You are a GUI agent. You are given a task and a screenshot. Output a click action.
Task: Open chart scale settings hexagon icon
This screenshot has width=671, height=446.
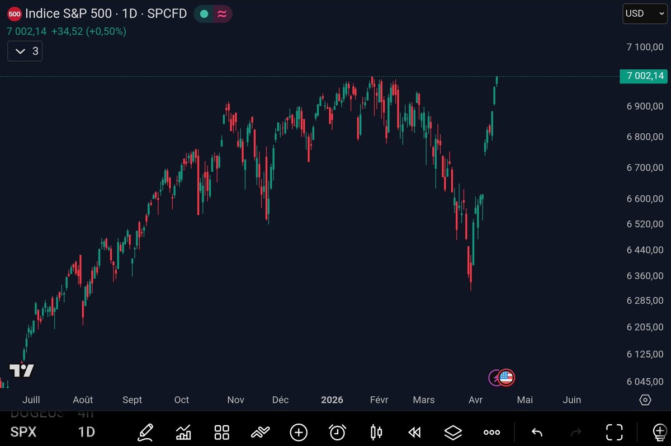[645, 400]
